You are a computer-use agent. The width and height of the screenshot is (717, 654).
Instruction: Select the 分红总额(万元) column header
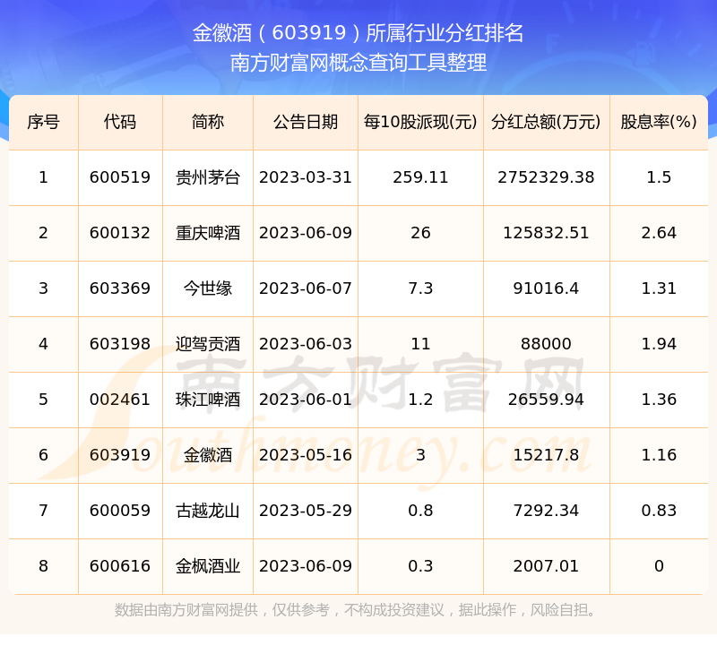(546, 122)
